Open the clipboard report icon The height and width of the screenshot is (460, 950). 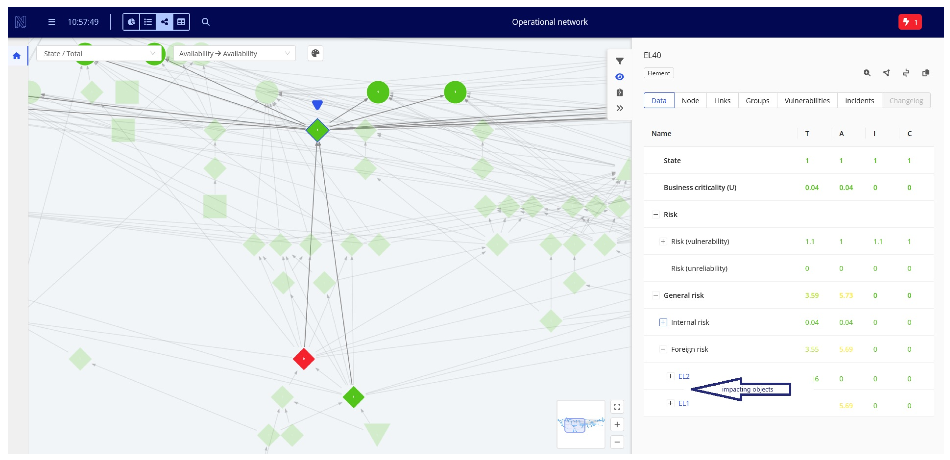pos(620,93)
